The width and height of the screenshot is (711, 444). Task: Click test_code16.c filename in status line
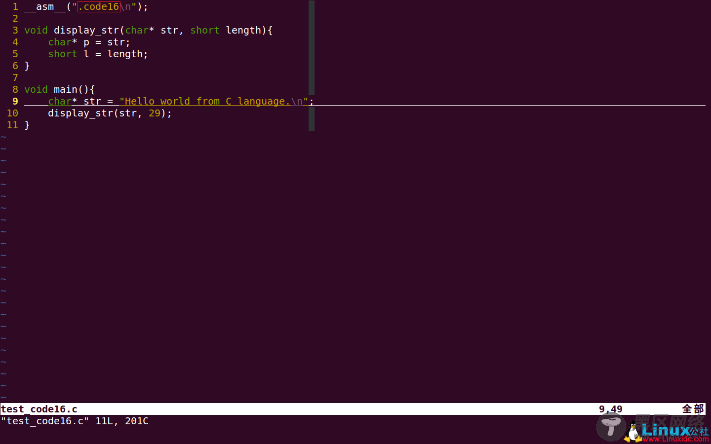[x=39, y=409]
